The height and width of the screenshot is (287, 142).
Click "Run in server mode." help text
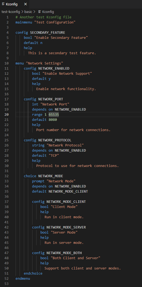click(x=64, y=243)
